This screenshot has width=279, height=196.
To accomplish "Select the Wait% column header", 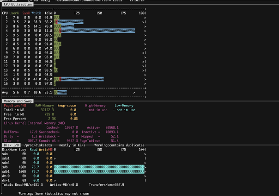I will click(x=36, y=13).
